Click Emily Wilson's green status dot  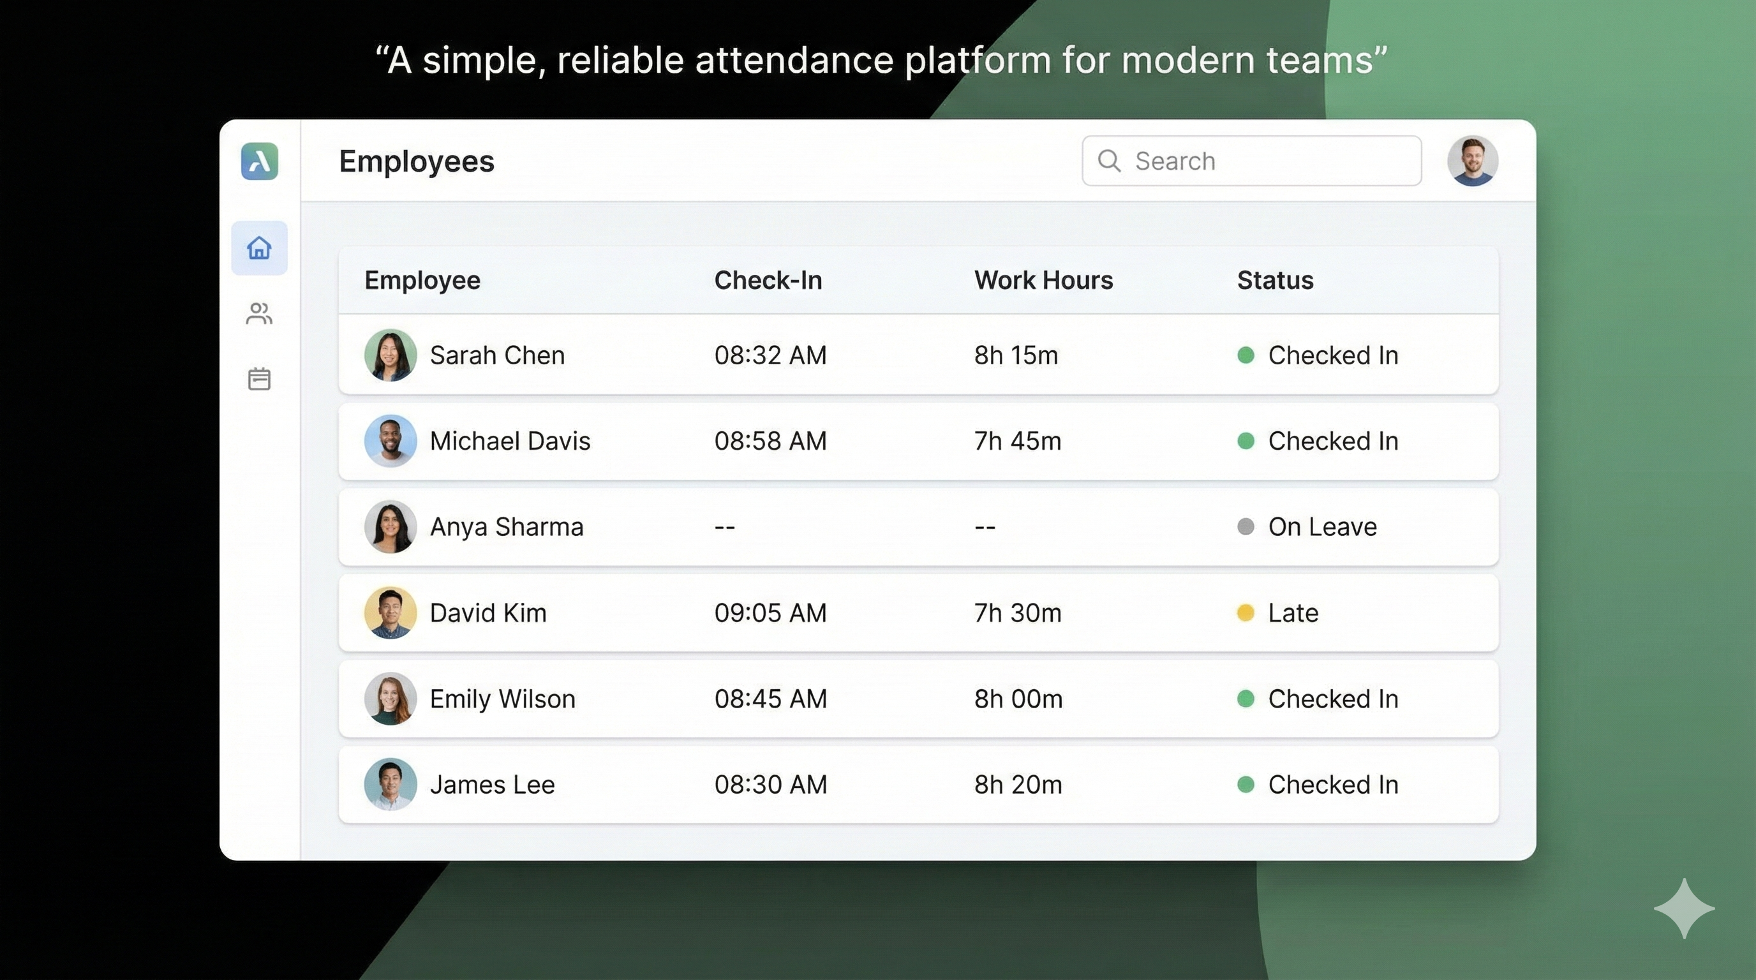pyautogui.click(x=1247, y=699)
